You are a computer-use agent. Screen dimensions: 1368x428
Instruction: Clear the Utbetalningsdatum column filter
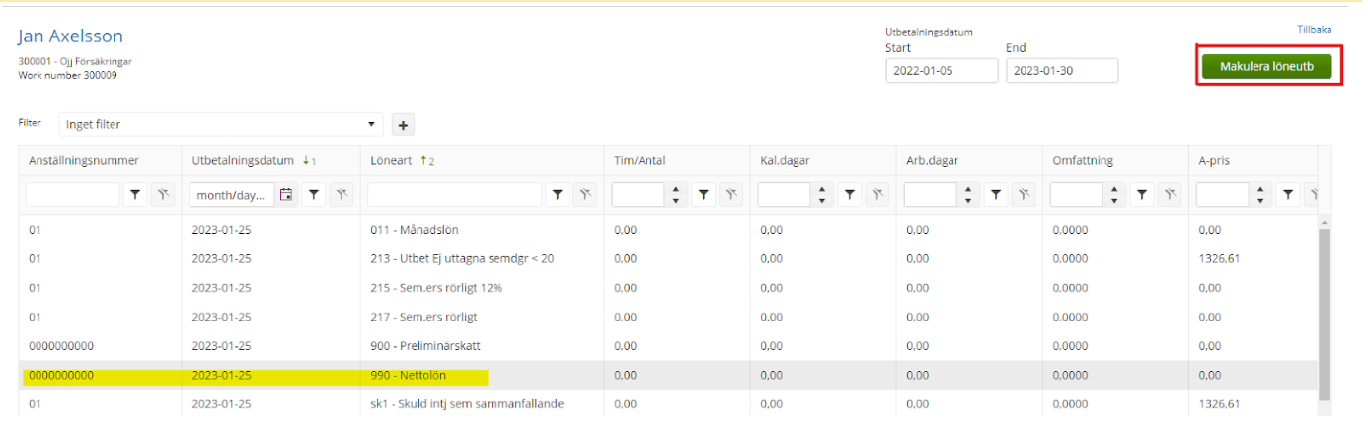coord(340,195)
